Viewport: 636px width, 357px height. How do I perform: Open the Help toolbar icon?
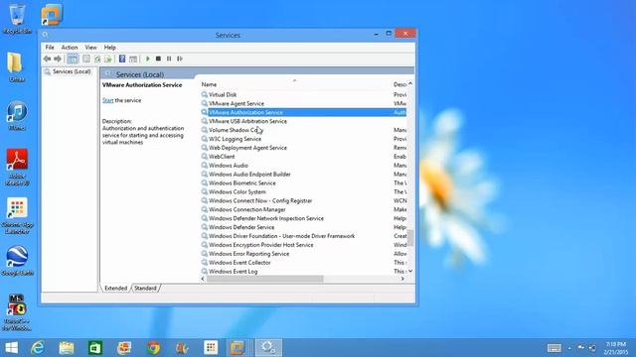tap(122, 59)
